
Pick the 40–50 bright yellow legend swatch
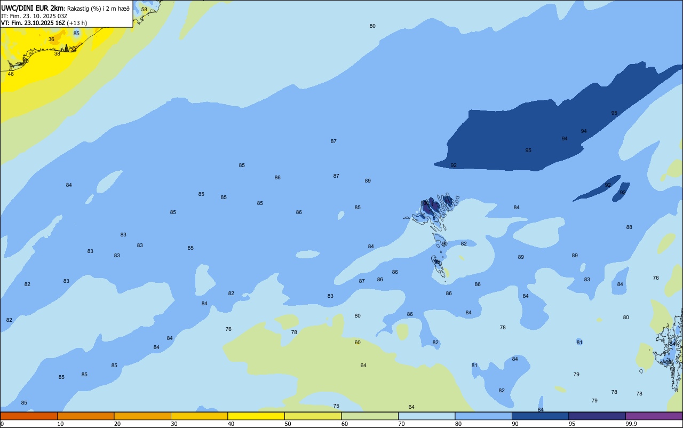[256, 416]
